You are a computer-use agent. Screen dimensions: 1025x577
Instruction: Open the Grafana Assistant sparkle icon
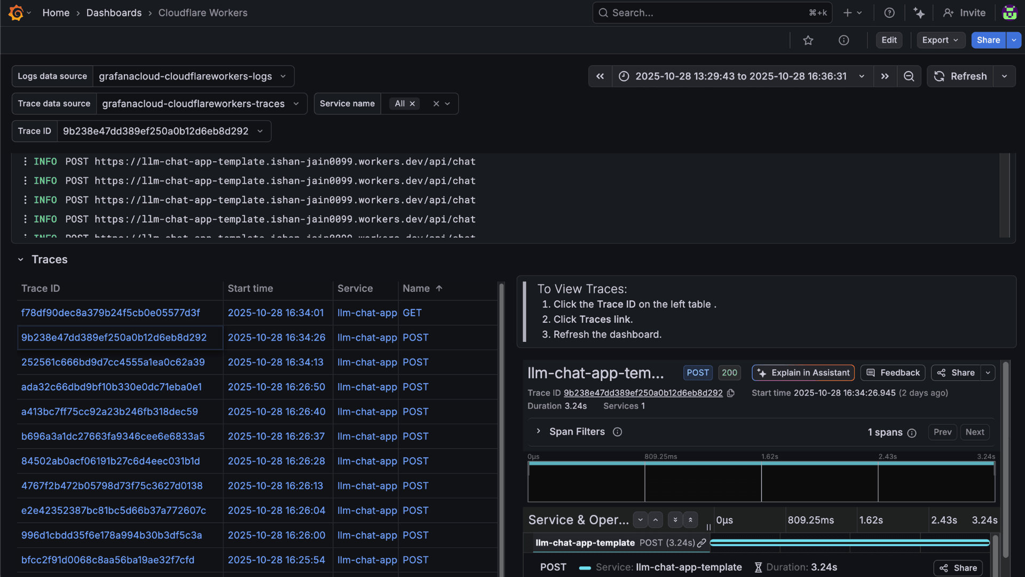click(x=919, y=12)
